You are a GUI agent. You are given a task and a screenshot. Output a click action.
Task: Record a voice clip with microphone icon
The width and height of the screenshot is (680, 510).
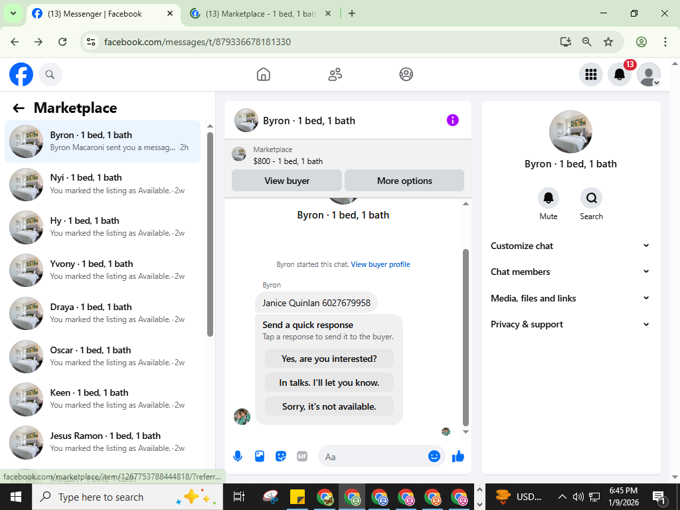pos(238,456)
